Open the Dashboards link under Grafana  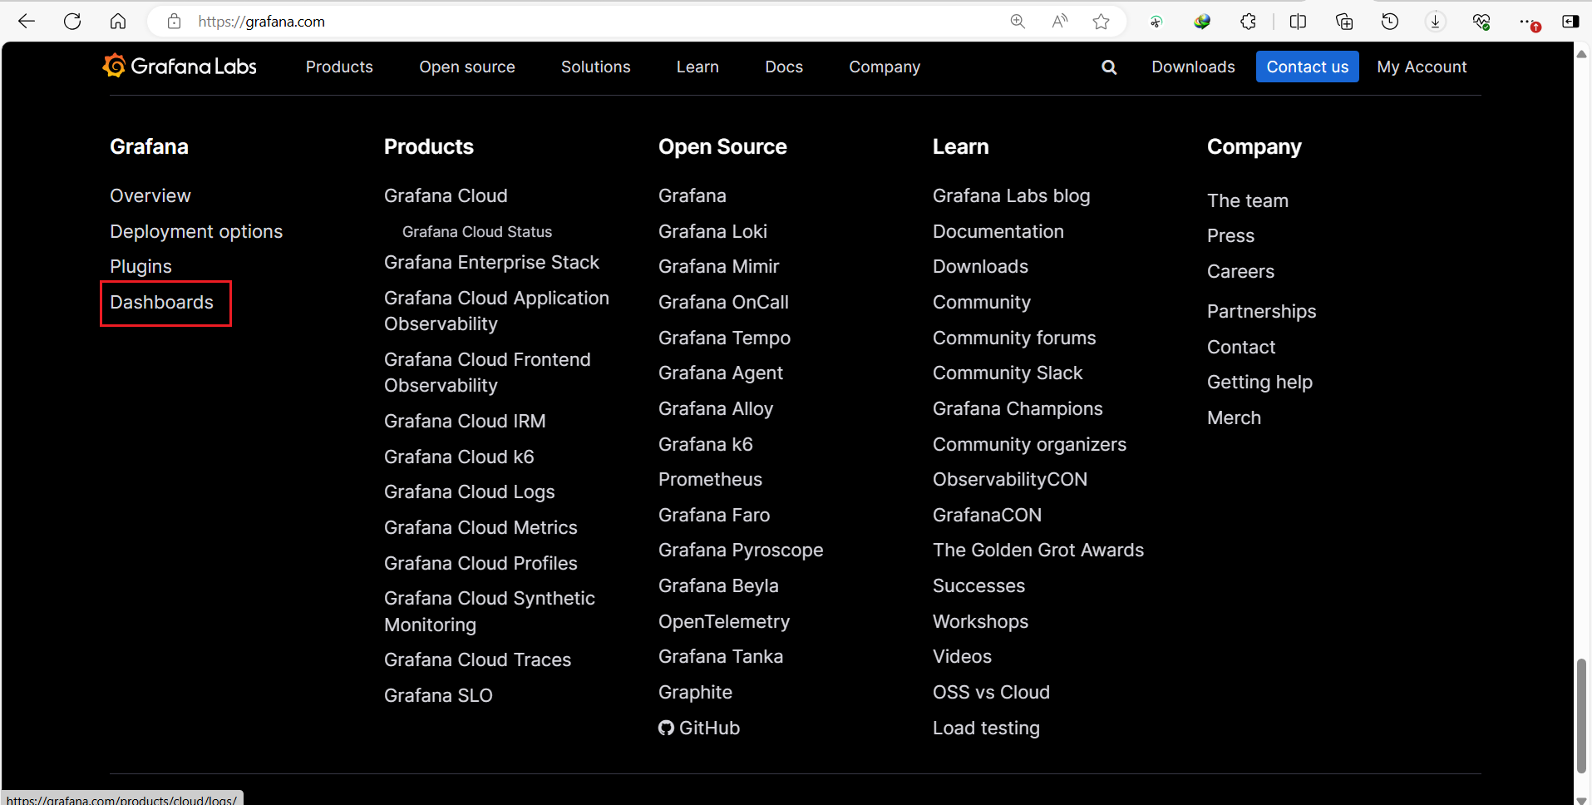coord(162,302)
